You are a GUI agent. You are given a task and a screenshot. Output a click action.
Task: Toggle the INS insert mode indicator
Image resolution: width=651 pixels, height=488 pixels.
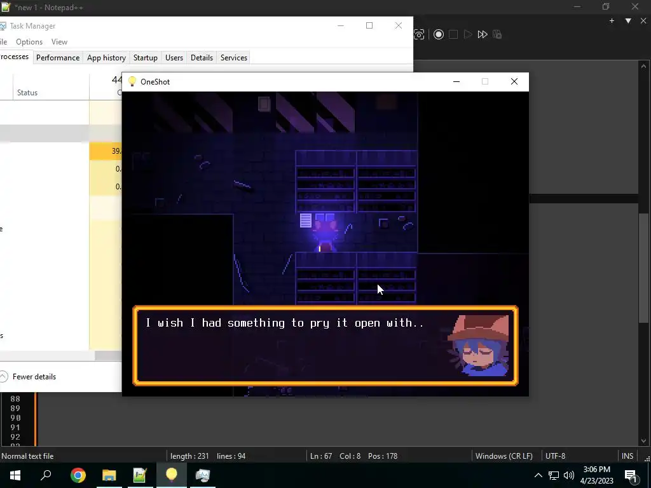[x=627, y=456]
